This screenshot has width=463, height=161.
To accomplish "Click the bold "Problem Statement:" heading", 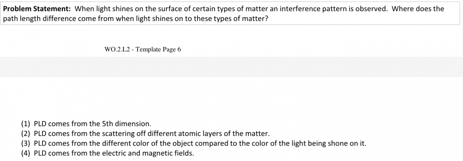I will coord(37,8).
